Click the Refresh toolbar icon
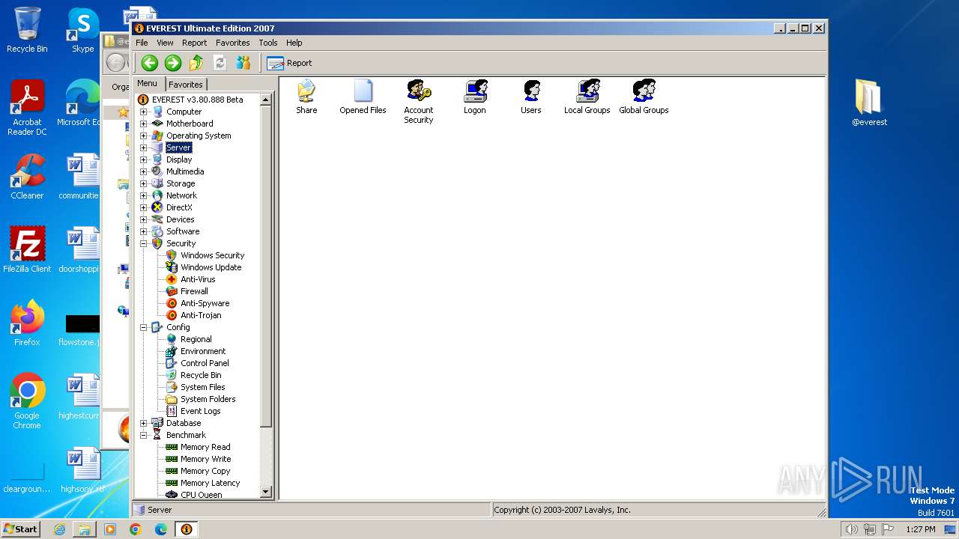The image size is (959, 539). pyautogui.click(x=220, y=63)
